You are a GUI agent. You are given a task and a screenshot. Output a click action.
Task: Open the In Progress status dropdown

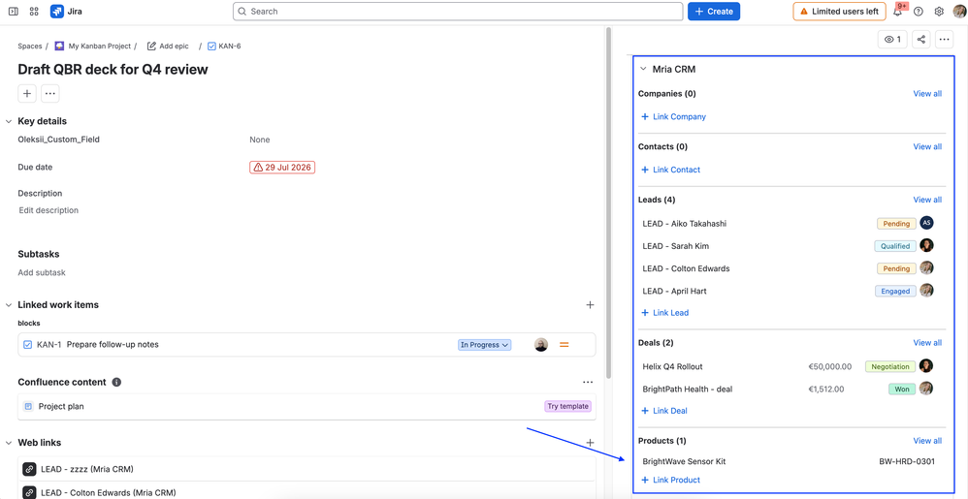click(x=484, y=345)
